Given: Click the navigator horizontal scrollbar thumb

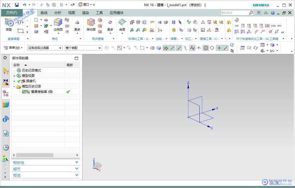Looking at the screenshot, I should (x=35, y=155).
